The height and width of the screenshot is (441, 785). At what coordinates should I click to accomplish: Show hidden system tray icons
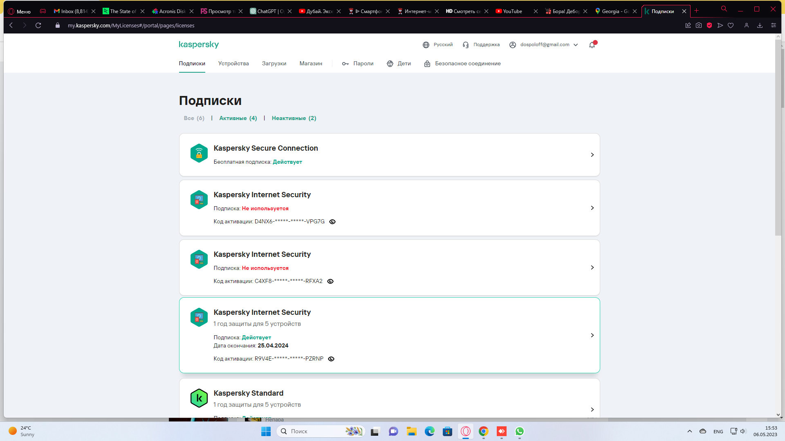pyautogui.click(x=690, y=431)
